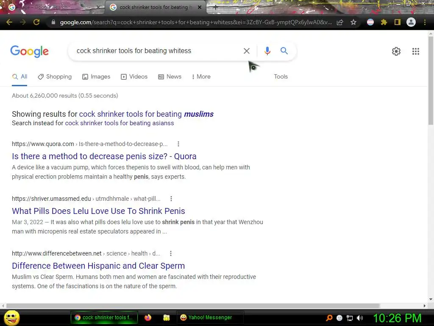Screen dimensions: 434x326
Task: Click the vertical scrollbar thumb
Action: tap(431, 80)
